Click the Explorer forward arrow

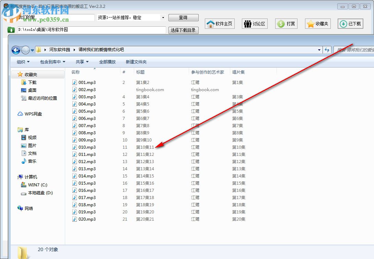[25, 50]
